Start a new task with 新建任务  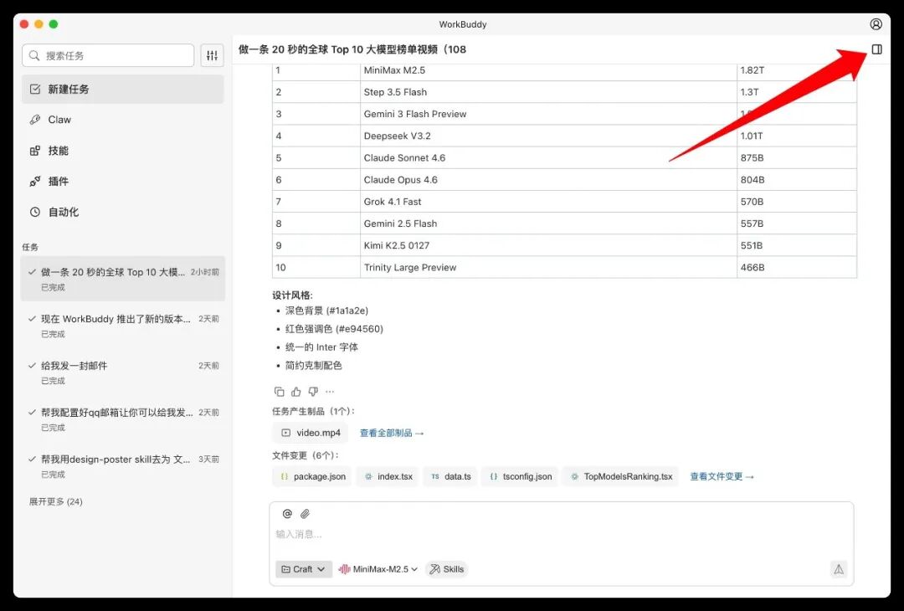click(123, 89)
